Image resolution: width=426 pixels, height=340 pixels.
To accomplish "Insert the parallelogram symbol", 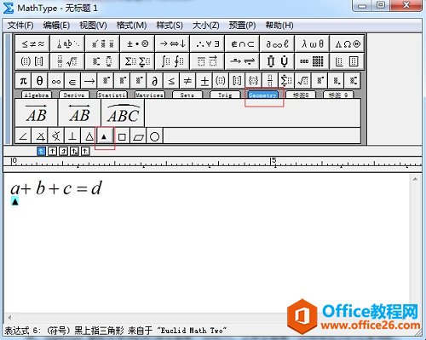I will coord(138,136).
